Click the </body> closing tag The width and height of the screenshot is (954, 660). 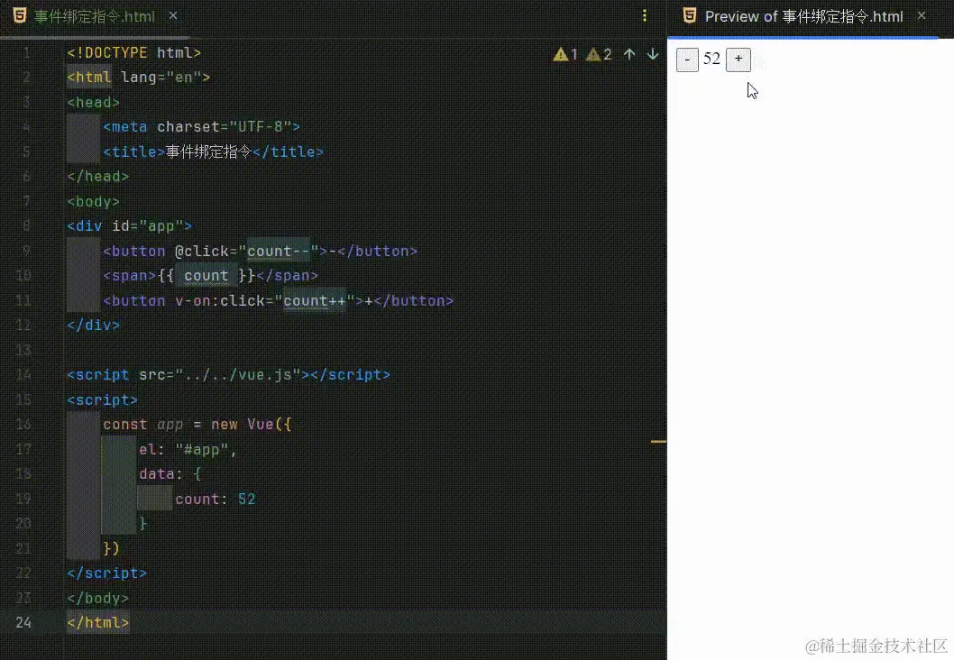[x=98, y=598]
